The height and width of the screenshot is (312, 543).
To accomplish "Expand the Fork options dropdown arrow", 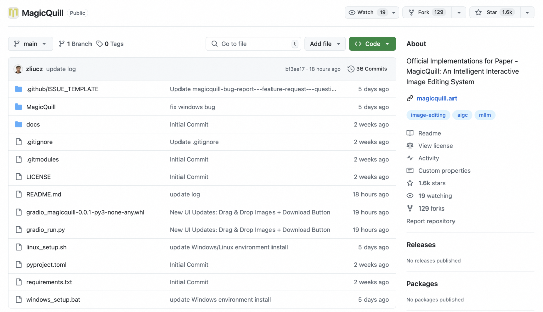I will pos(459,13).
